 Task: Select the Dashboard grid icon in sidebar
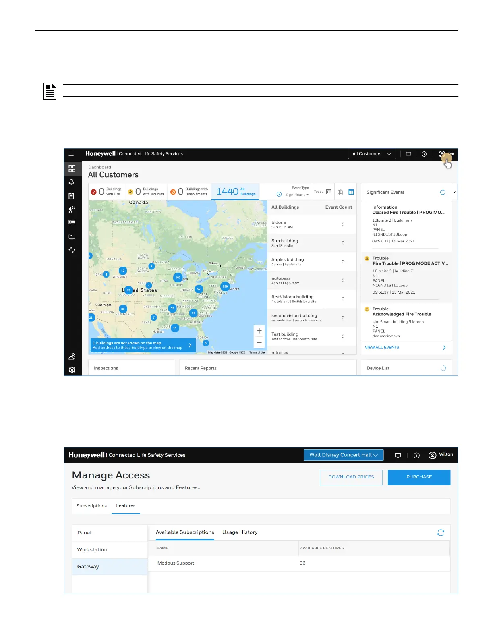point(72,168)
